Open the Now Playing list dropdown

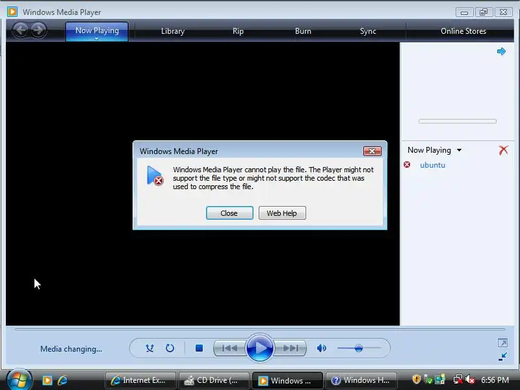(x=459, y=150)
